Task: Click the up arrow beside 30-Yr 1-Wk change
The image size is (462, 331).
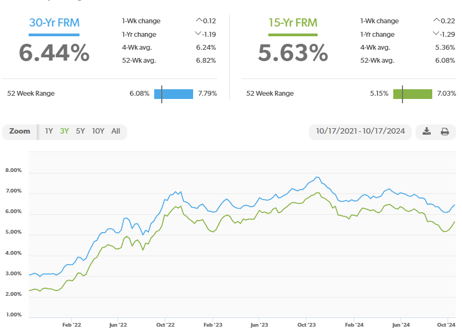Action: (198, 20)
